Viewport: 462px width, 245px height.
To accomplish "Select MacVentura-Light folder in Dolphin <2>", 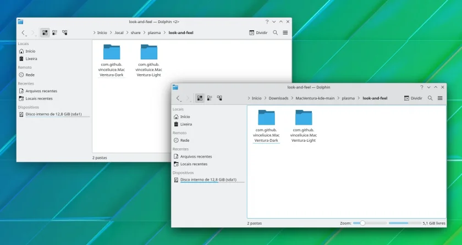I will click(149, 61).
